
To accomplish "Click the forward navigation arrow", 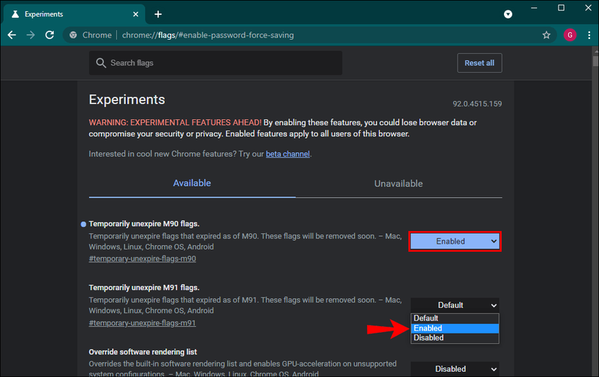I will (31, 35).
